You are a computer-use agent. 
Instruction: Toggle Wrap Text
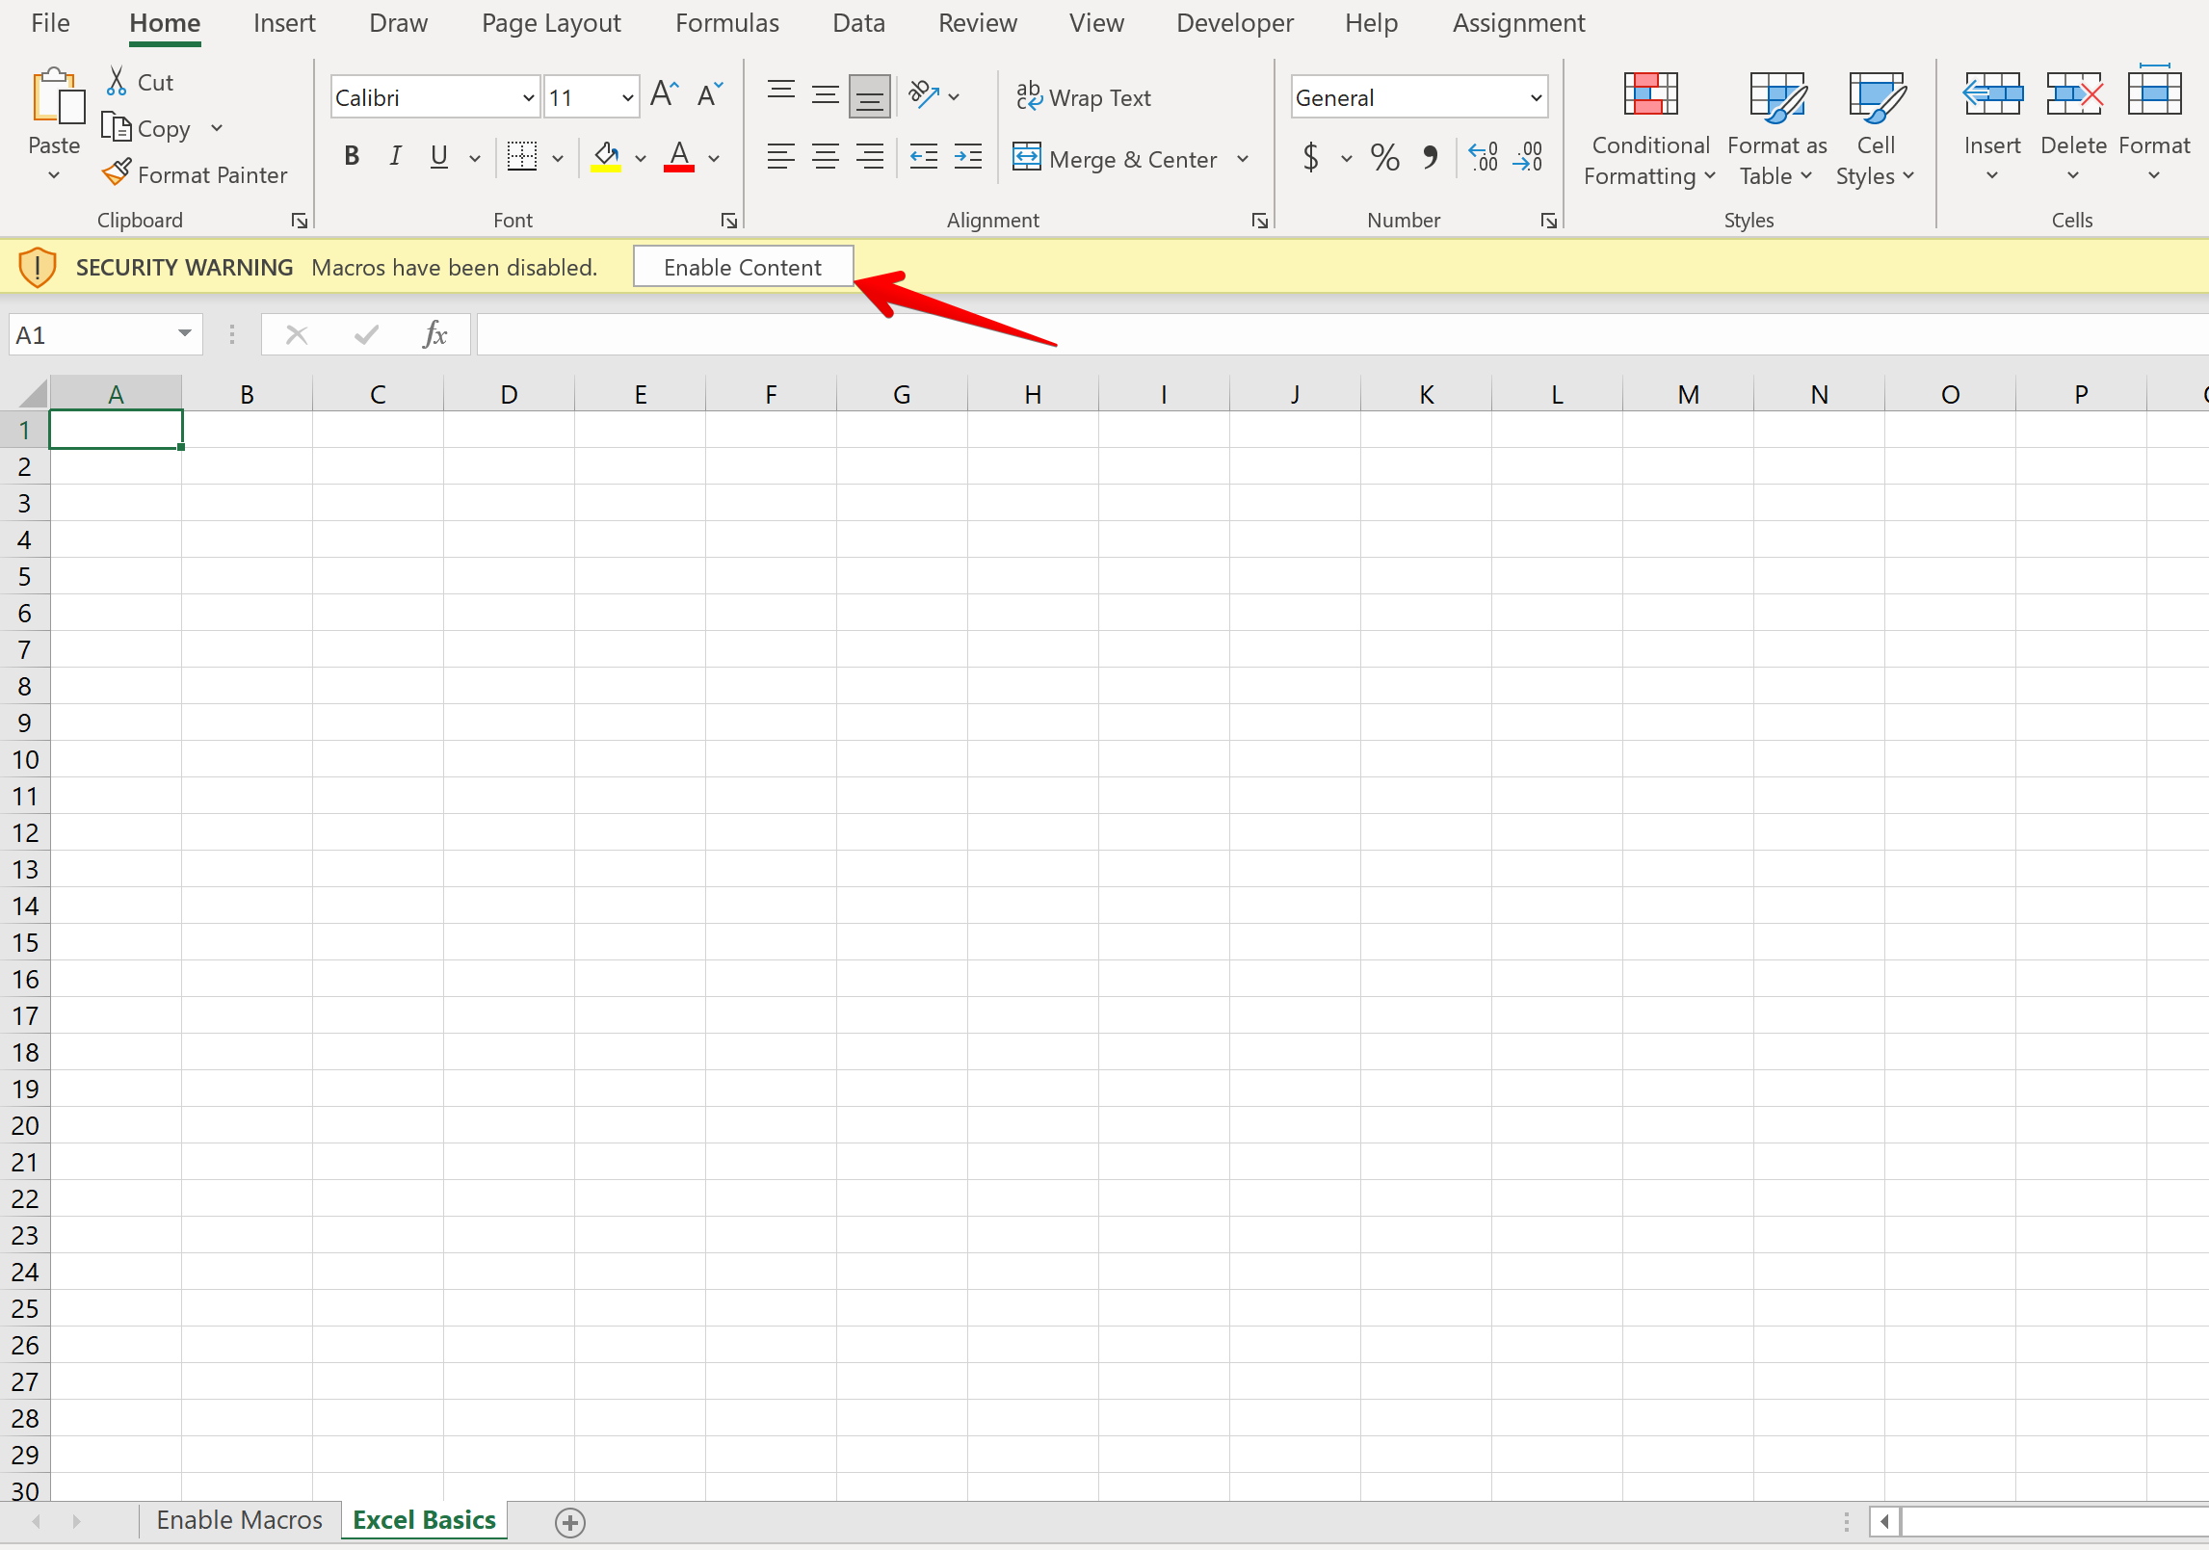pos(1084,97)
